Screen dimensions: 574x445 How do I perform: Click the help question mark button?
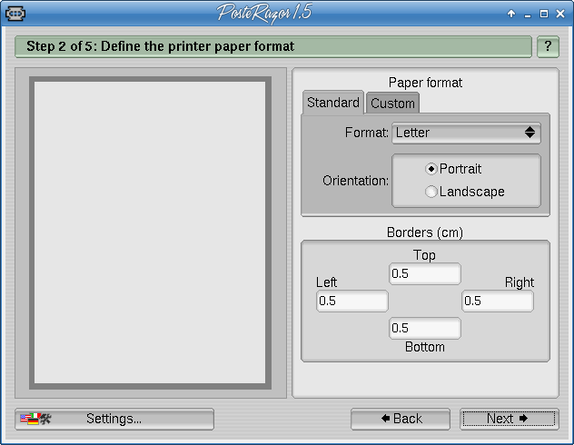(x=548, y=46)
